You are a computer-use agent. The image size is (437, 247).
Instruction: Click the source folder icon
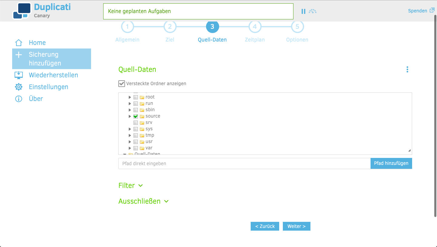[x=142, y=116]
